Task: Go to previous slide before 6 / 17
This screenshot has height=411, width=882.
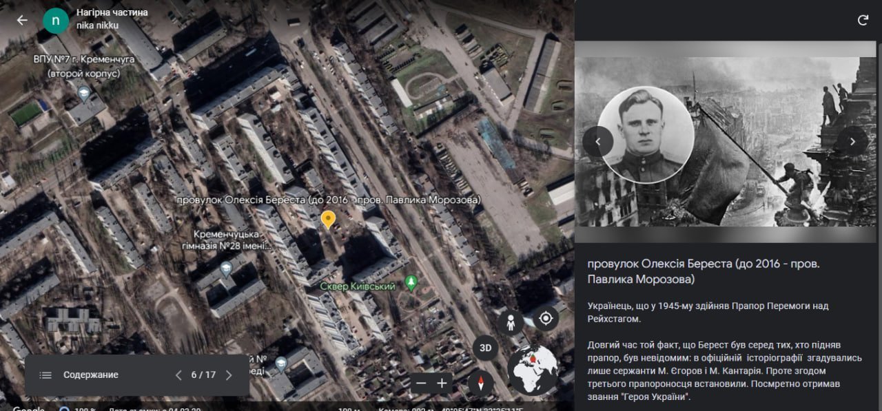Action: 178,375
